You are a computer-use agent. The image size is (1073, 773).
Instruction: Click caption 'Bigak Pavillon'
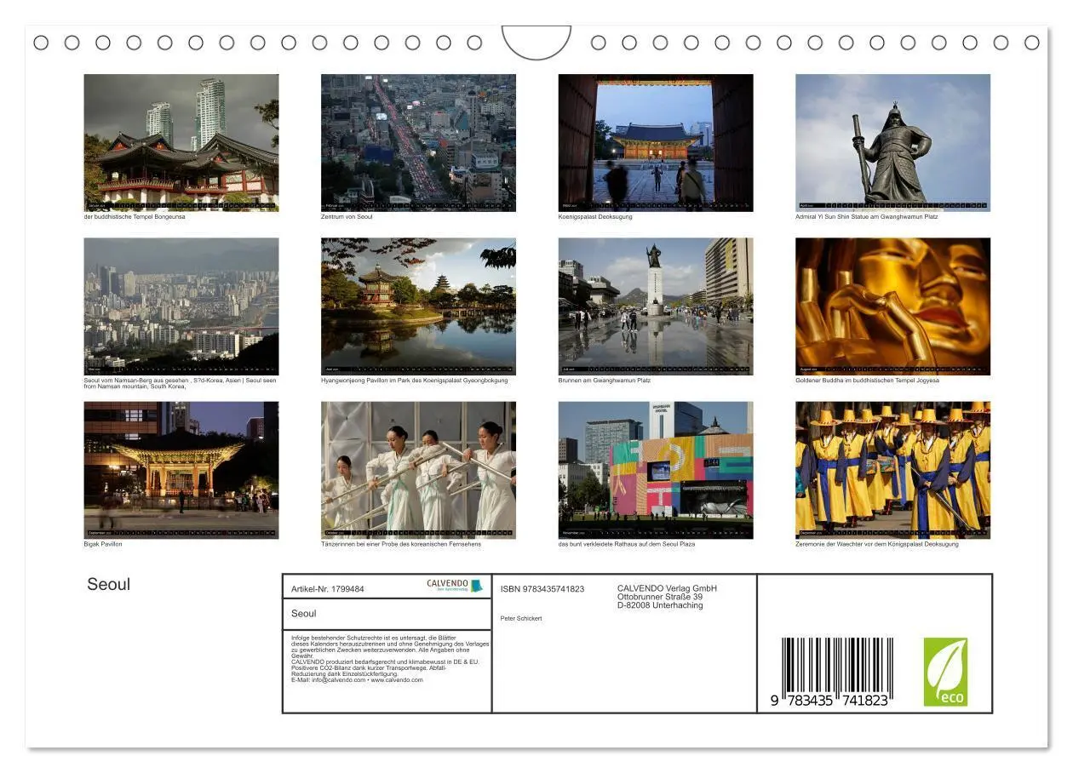[x=103, y=544]
